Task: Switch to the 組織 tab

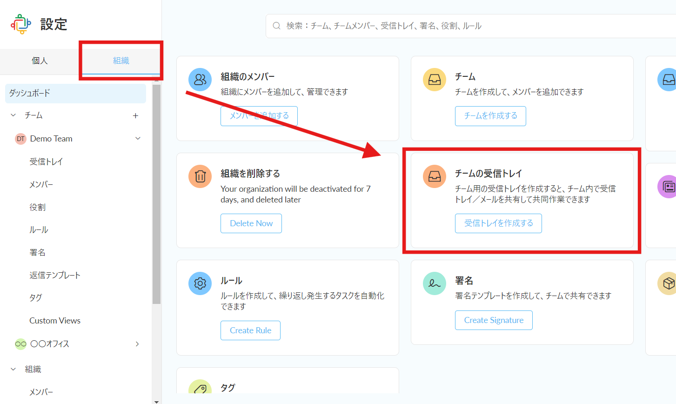Action: 121,61
